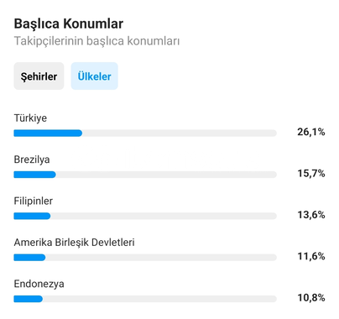
Task: Click the 15,7% value for Brezilya
Action: [x=311, y=173]
